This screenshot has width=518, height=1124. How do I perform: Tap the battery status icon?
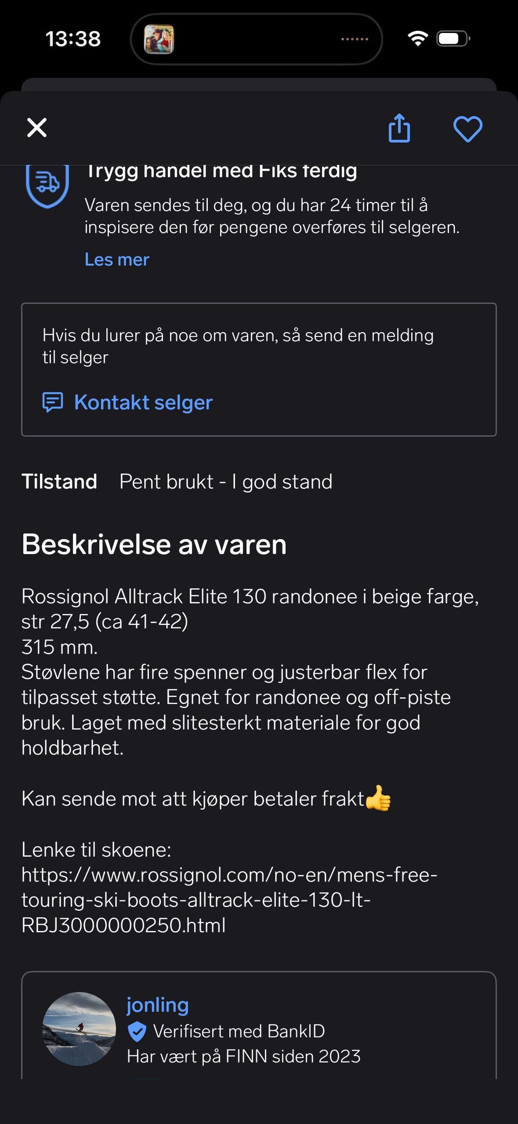pyautogui.click(x=453, y=38)
